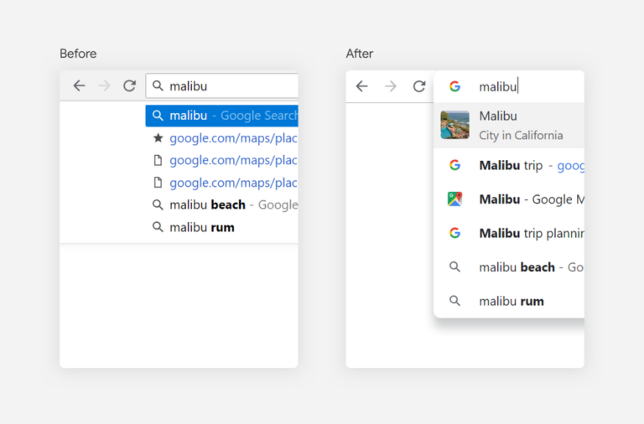The image size is (644, 424).
Task: Select the highlighted 'malibu - Google Search' suggestion
Action: pos(221,116)
